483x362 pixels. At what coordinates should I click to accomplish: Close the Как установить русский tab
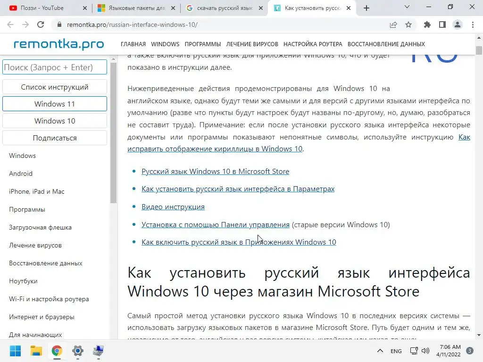(349, 8)
